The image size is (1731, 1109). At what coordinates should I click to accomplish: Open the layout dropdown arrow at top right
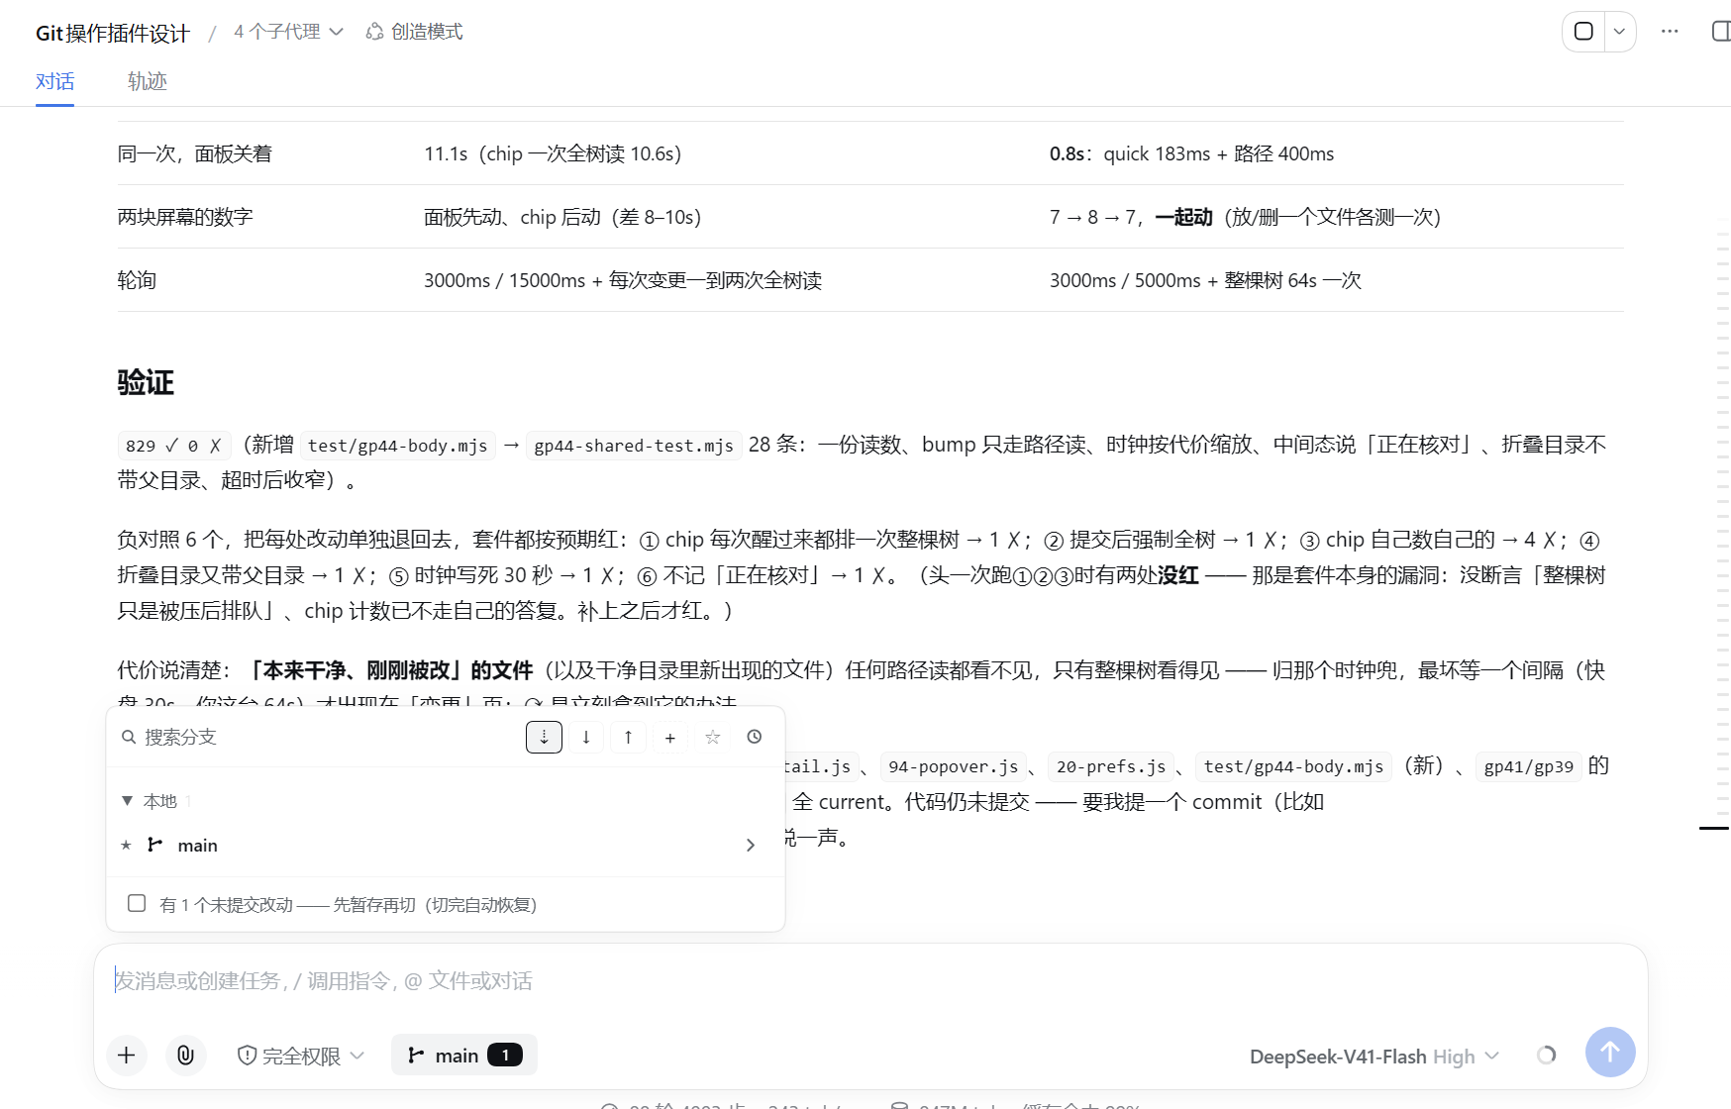coord(1619,31)
